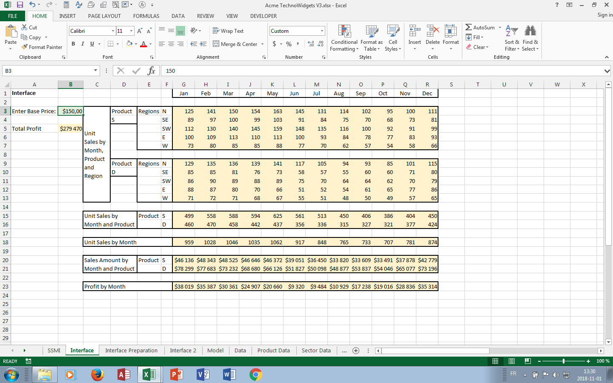Image resolution: width=613 pixels, height=383 pixels.
Task: Open the Conditional Formatting gallery
Action: [x=344, y=38]
